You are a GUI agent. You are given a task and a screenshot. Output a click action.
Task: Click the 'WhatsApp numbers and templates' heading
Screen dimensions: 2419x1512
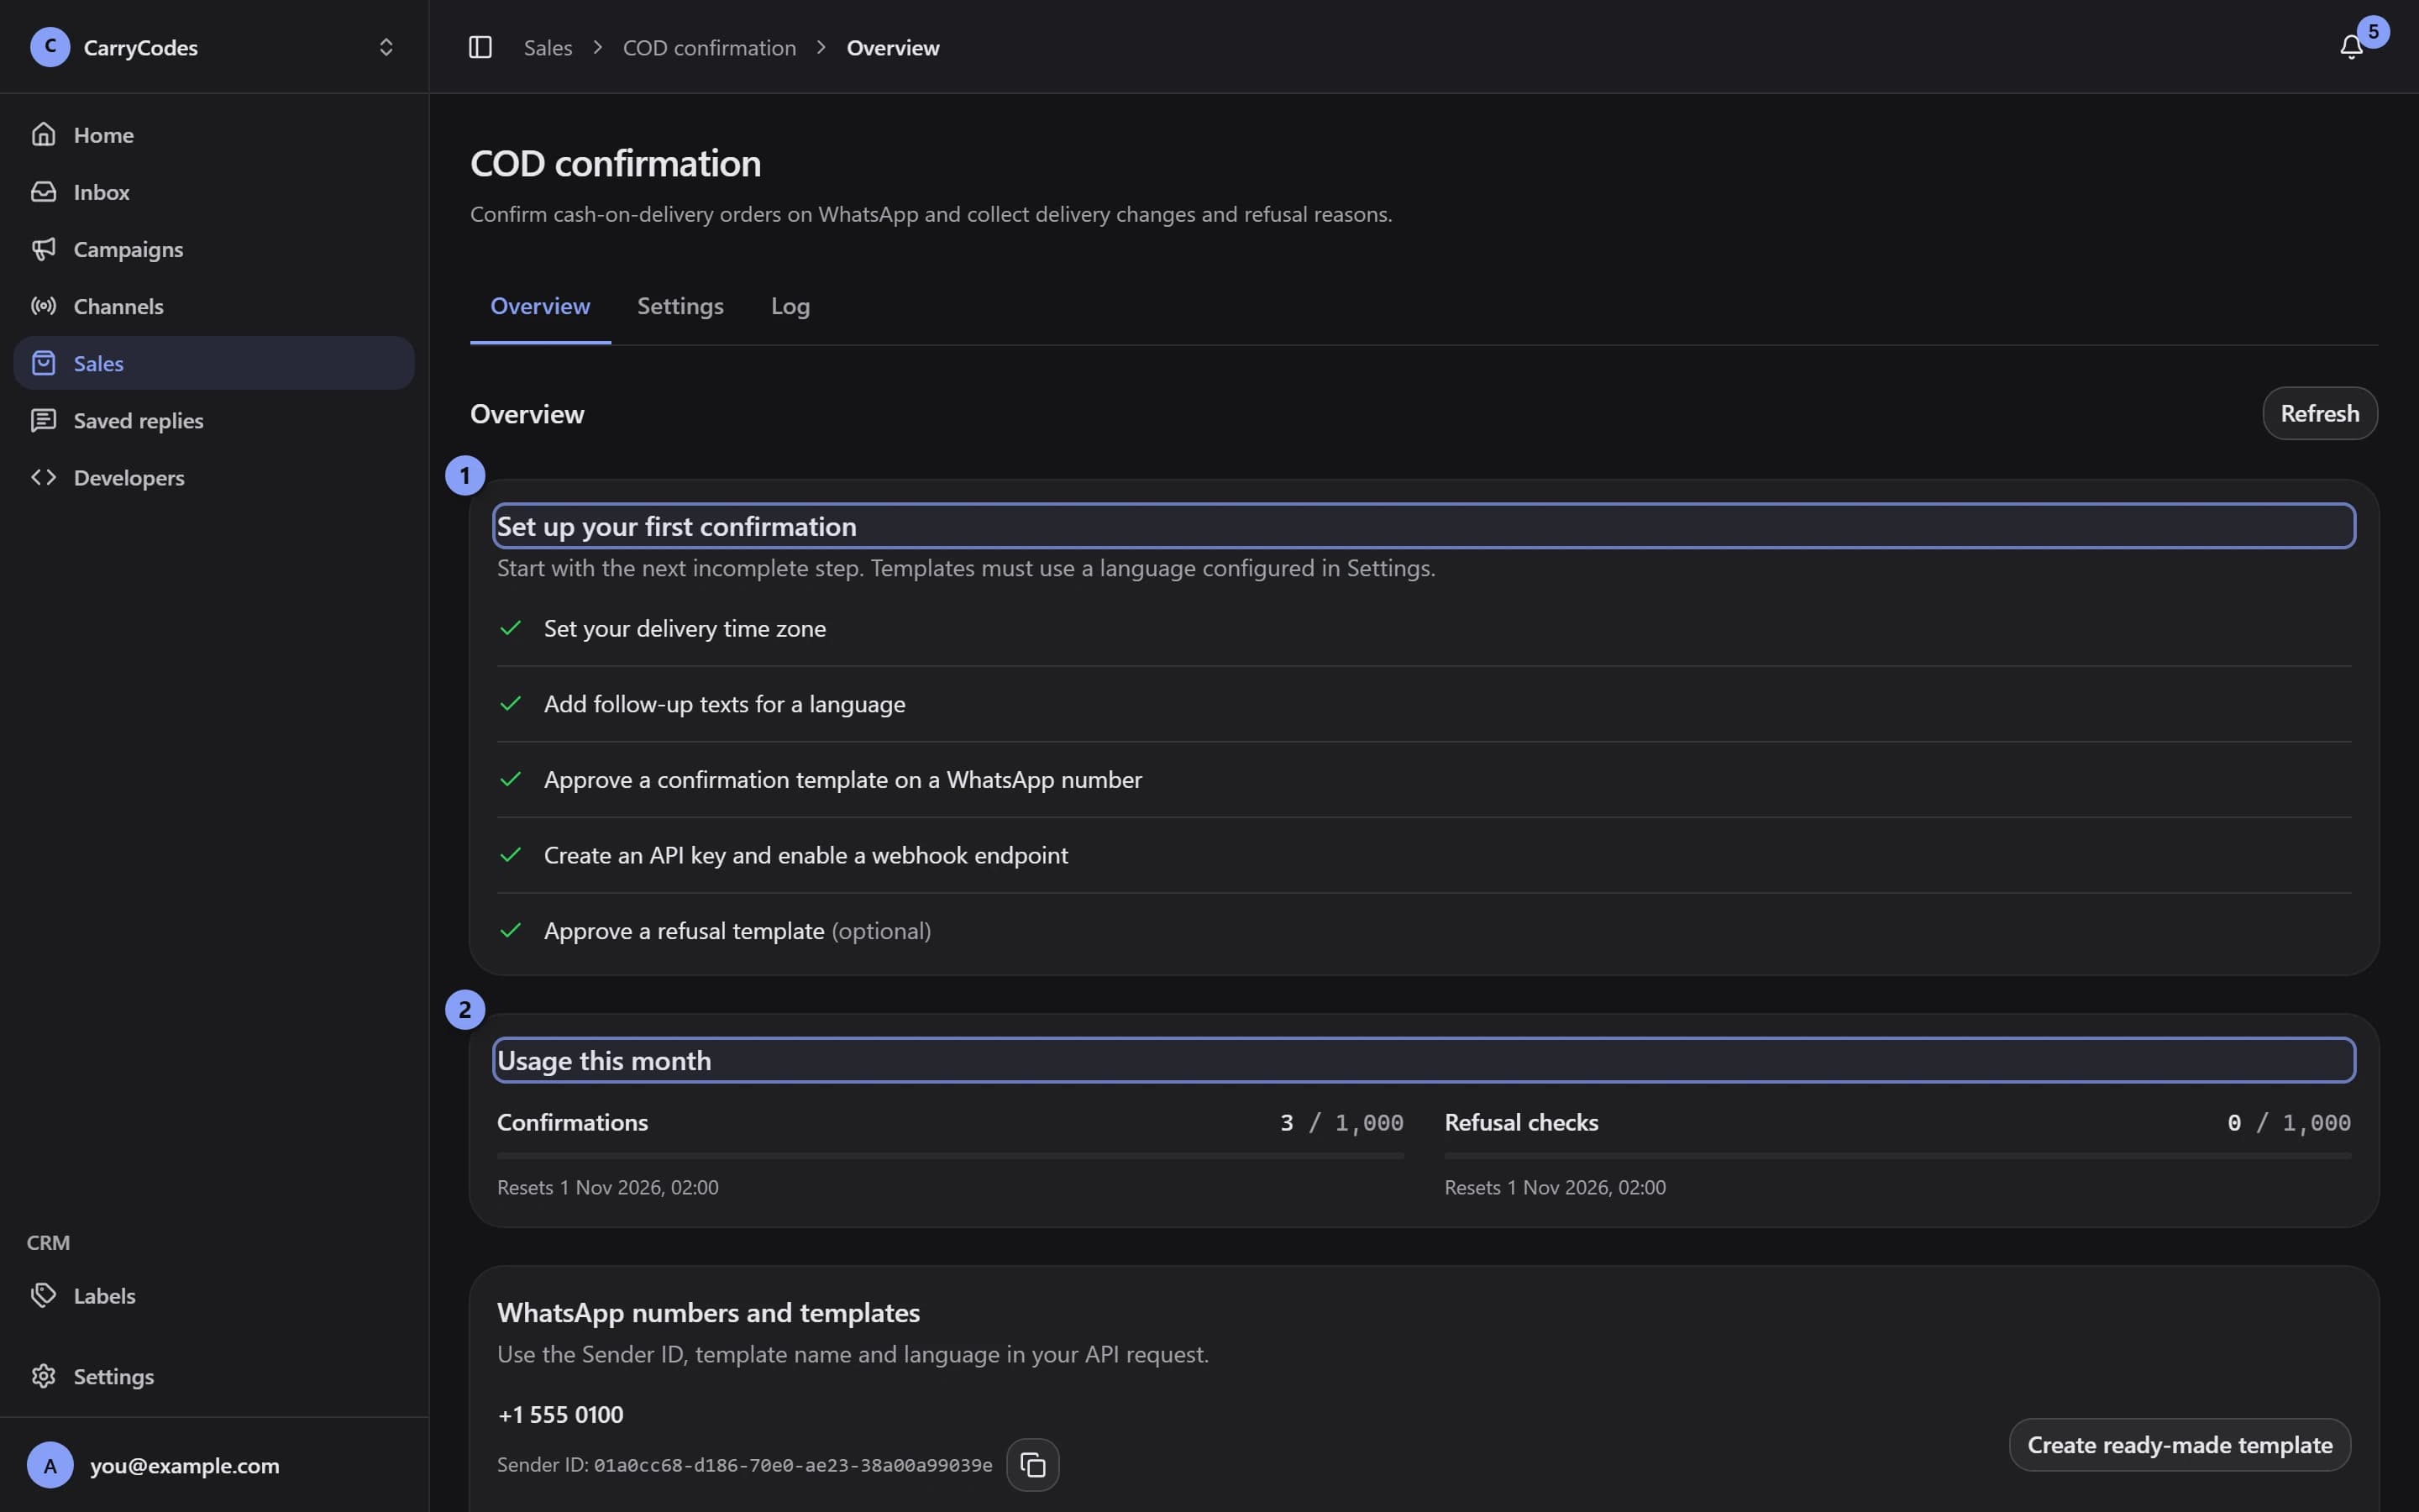pos(708,1312)
